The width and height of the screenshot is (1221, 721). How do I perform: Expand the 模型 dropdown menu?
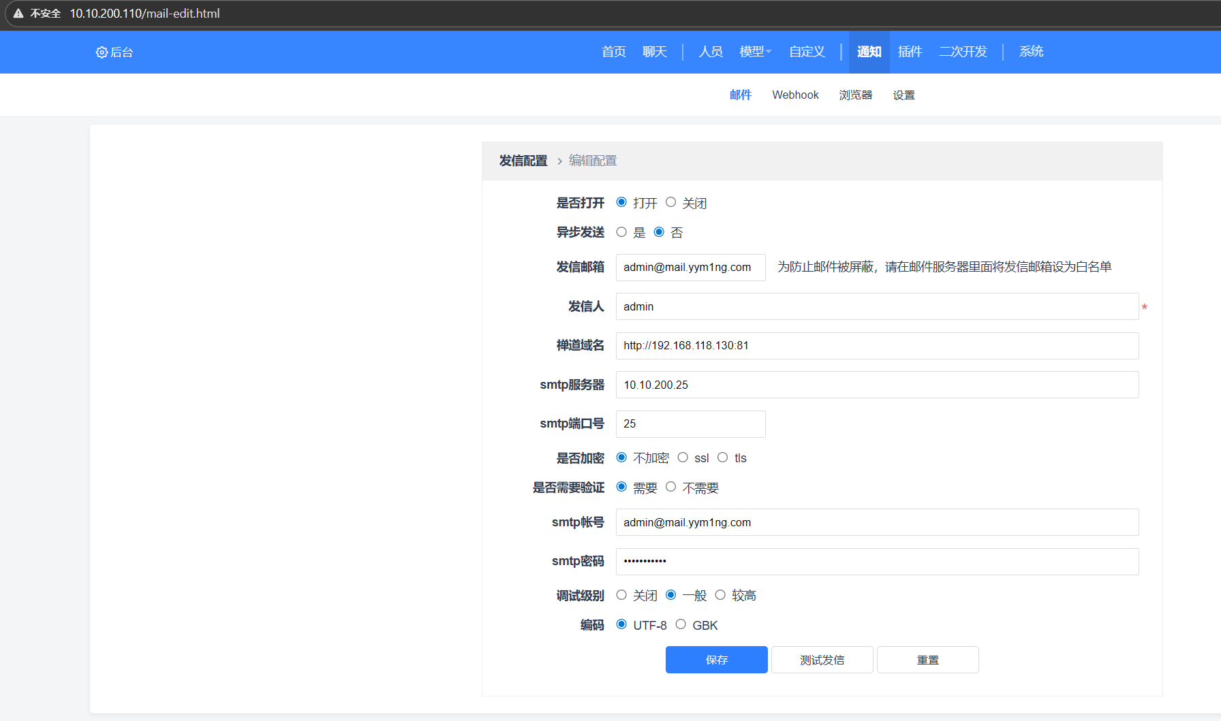(755, 52)
